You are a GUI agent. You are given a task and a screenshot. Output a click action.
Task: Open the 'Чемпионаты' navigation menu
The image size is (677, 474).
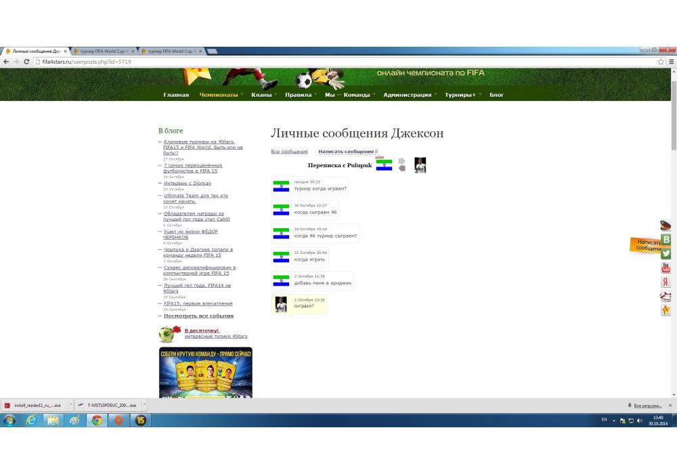pyautogui.click(x=219, y=95)
